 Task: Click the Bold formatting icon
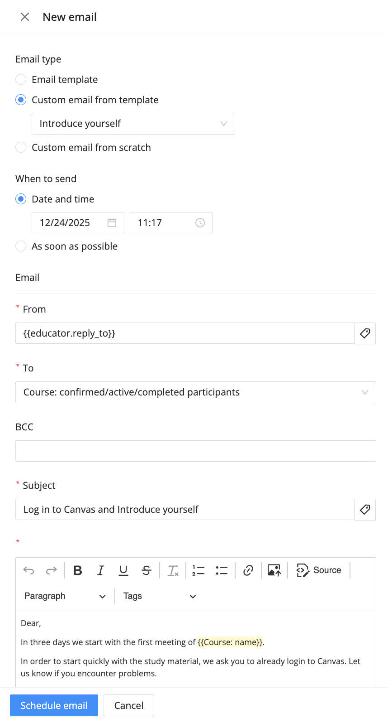pos(78,570)
